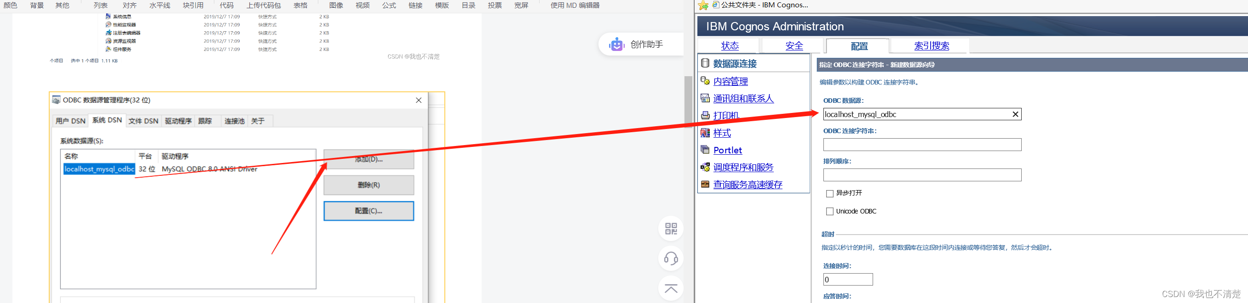Click the 内容管理 icon in Cognos sidebar
Viewport: 1248px width, 303px height.
[x=705, y=81]
